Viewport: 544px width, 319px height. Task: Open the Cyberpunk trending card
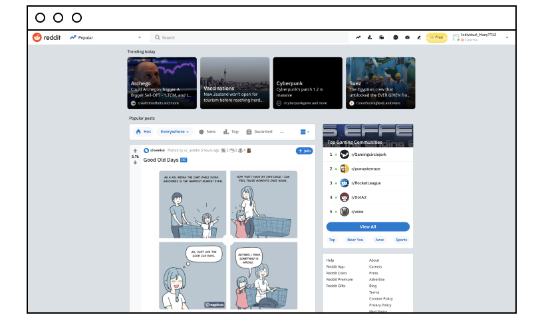[308, 83]
